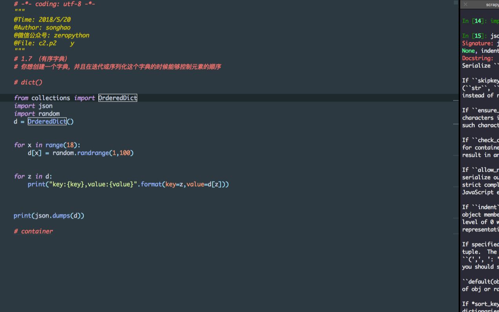Image resolution: width=499 pixels, height=312 pixels.
Task: Click OrderedDict in the d assignment line
Action: (47, 122)
